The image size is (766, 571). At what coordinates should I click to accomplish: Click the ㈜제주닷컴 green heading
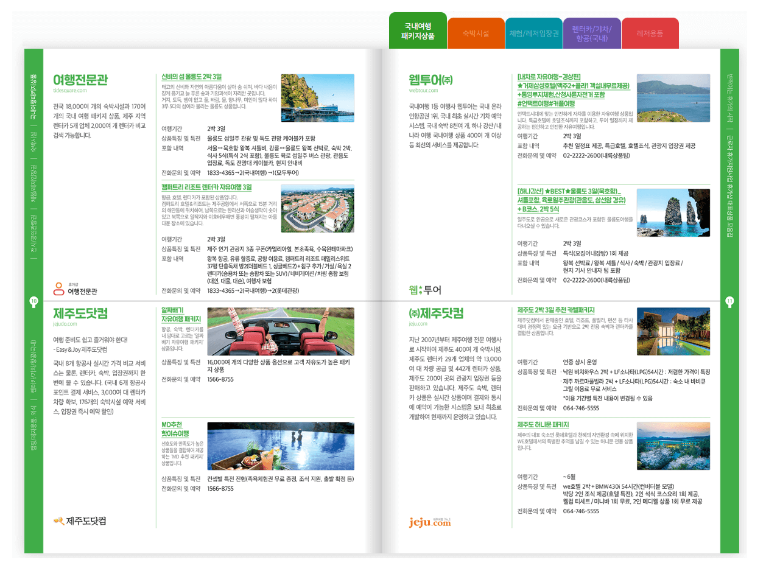point(436,314)
